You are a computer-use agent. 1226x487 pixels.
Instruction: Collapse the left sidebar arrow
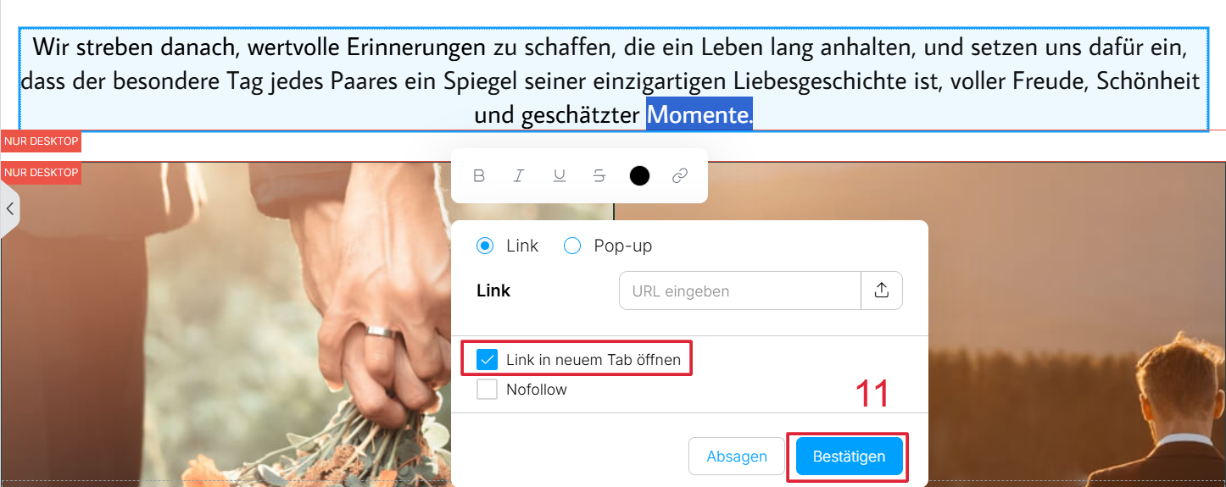point(9,208)
